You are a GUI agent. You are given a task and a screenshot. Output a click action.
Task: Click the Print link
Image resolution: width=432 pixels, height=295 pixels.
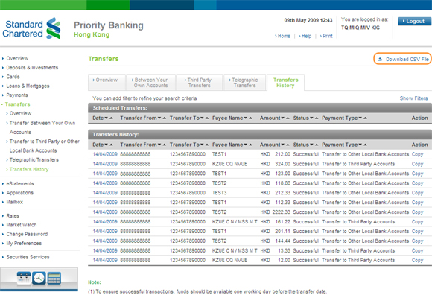click(328, 36)
